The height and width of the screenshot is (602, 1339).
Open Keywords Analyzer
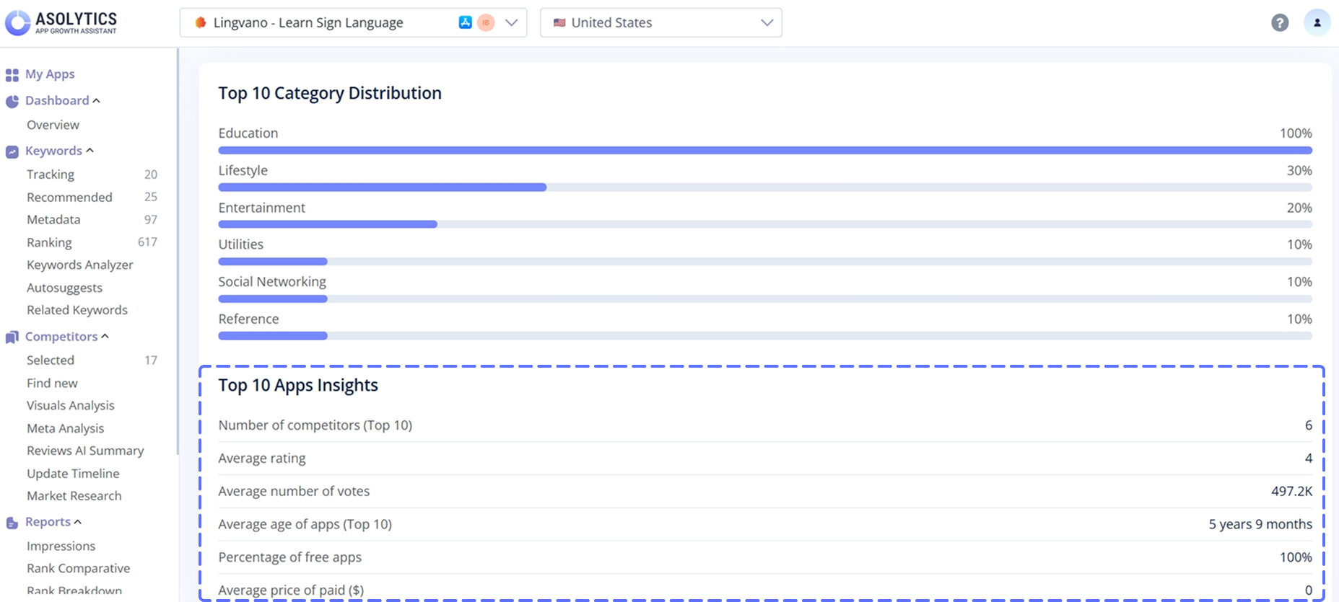pyautogui.click(x=79, y=265)
